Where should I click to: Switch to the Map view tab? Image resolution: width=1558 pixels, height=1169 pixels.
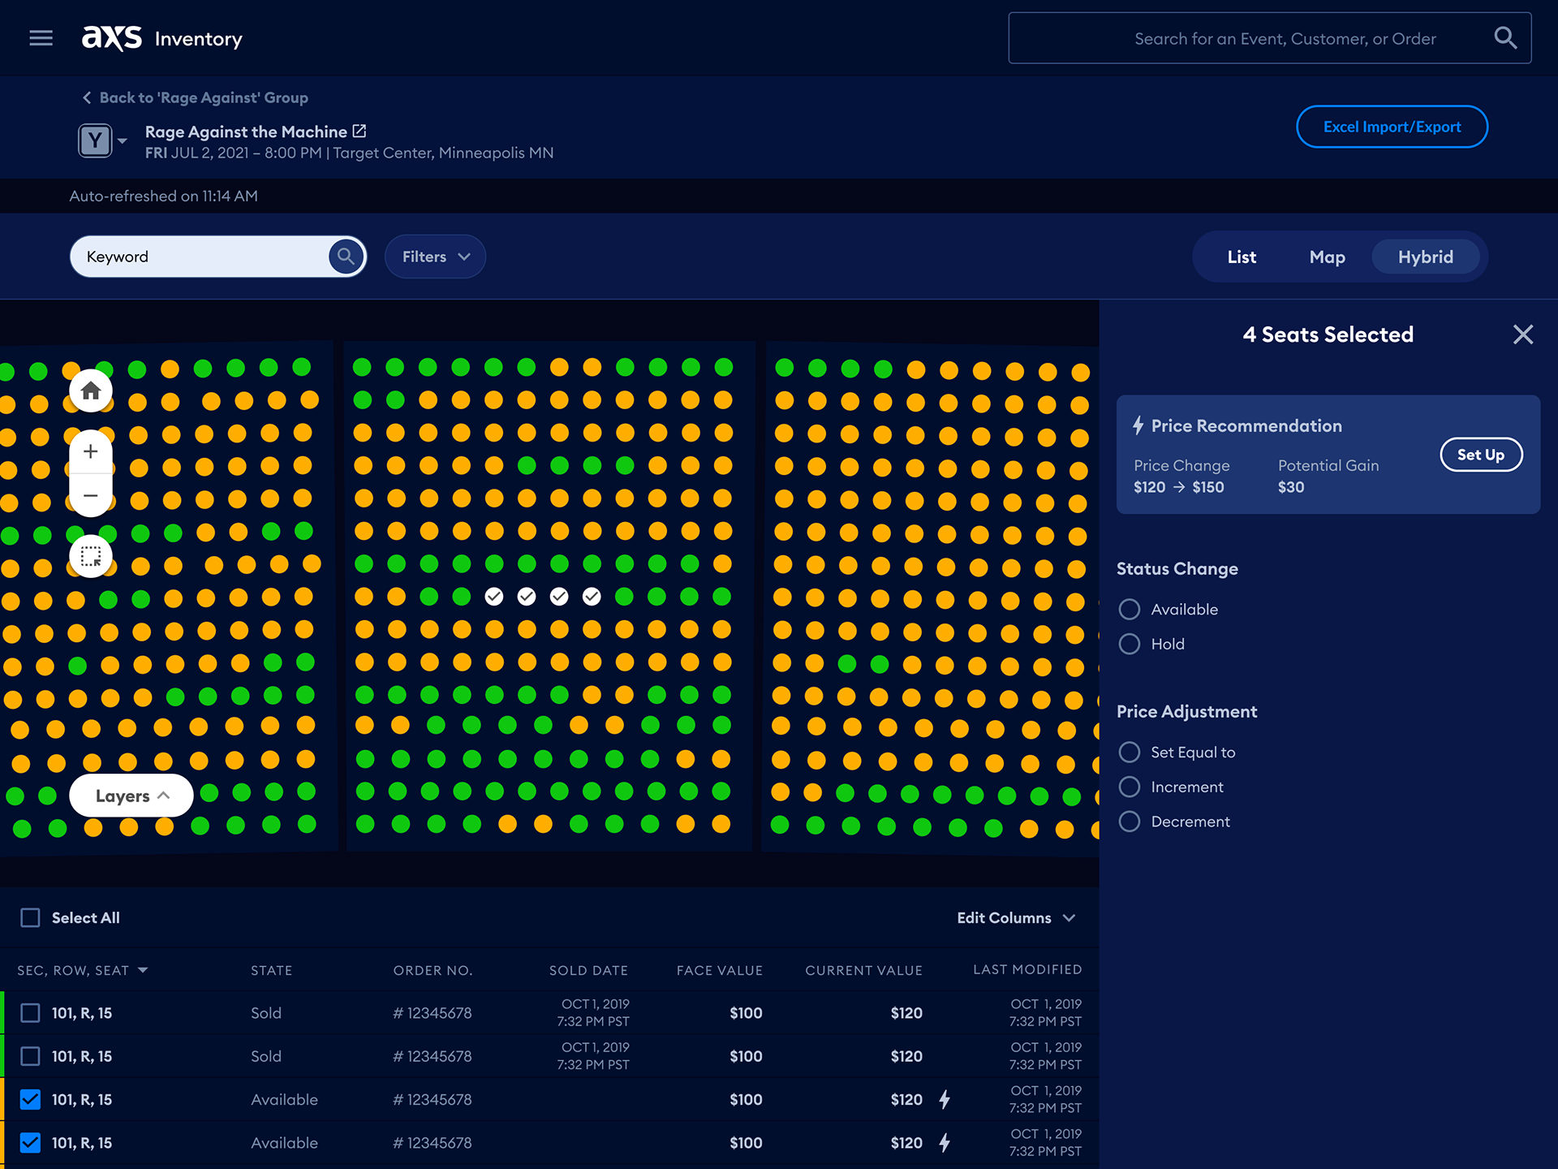pos(1328,257)
